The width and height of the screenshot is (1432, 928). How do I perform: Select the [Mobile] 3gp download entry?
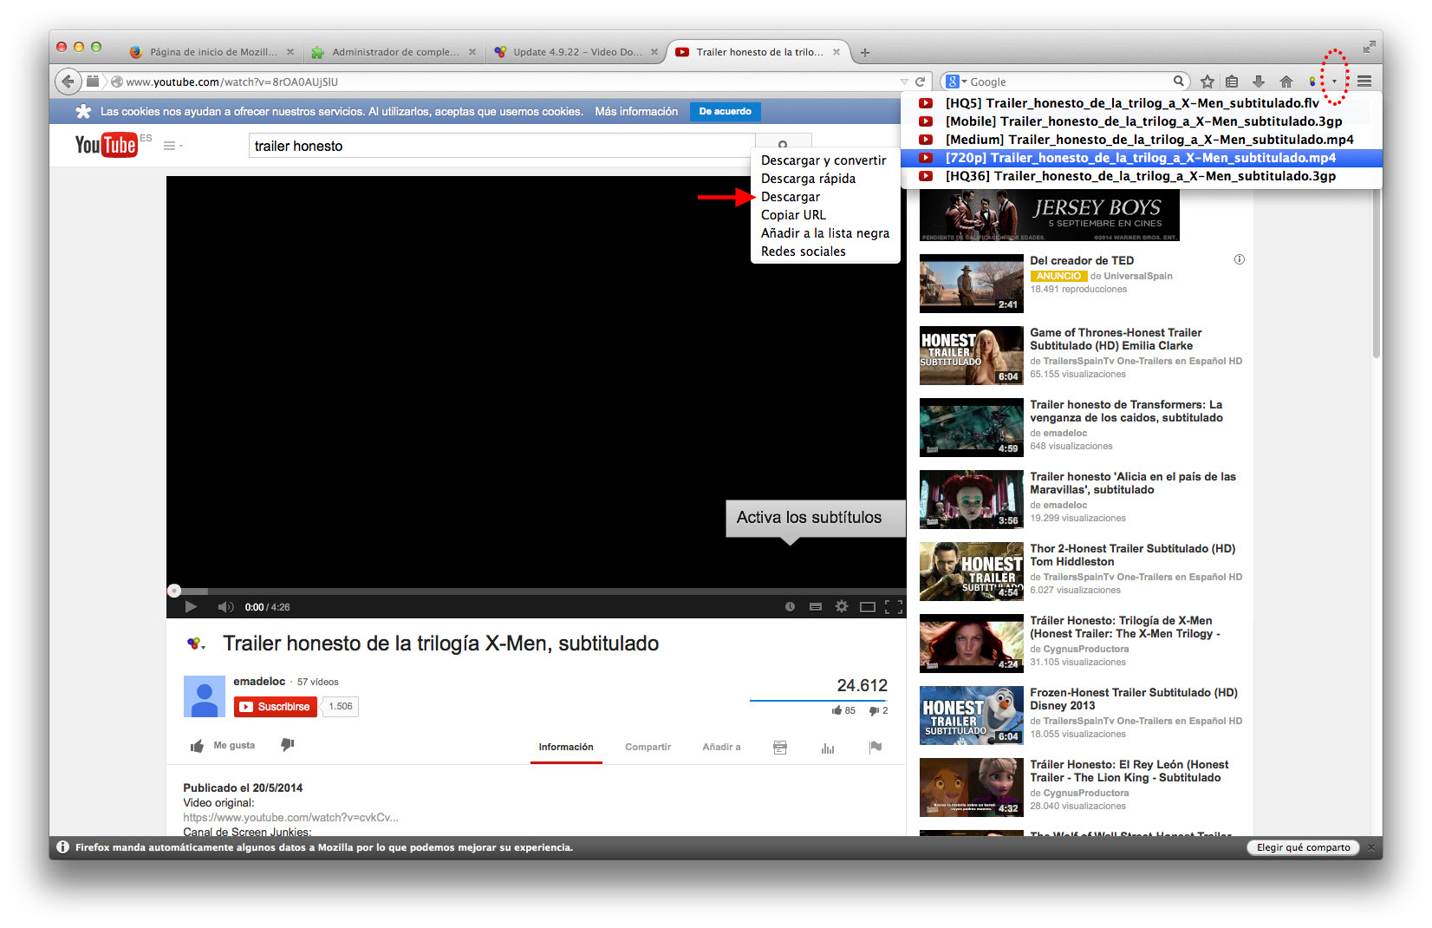pos(1141,121)
